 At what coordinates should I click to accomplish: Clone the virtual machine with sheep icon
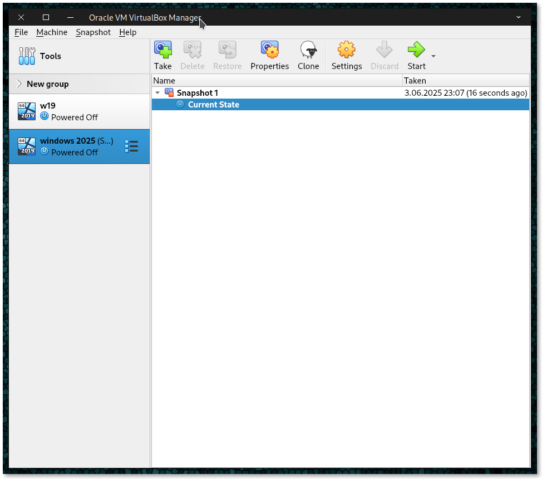[308, 56]
